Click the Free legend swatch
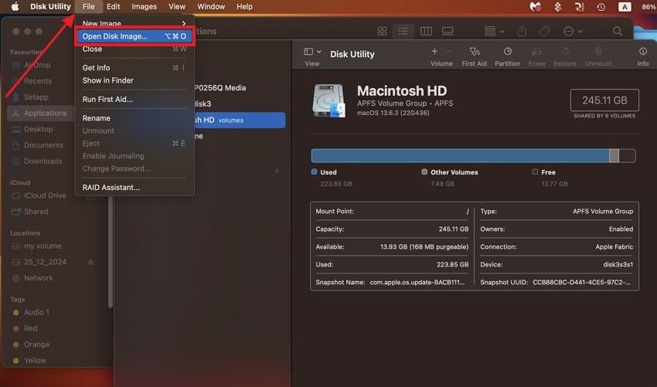Screen dimensions: 657x387 click(x=535, y=171)
